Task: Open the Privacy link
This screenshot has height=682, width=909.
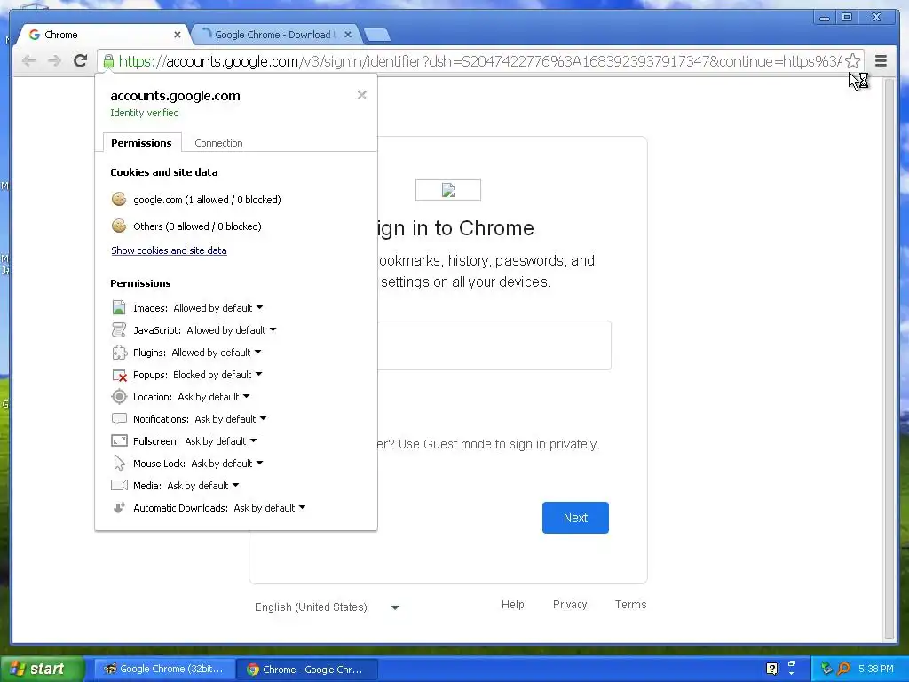Action: tap(570, 604)
